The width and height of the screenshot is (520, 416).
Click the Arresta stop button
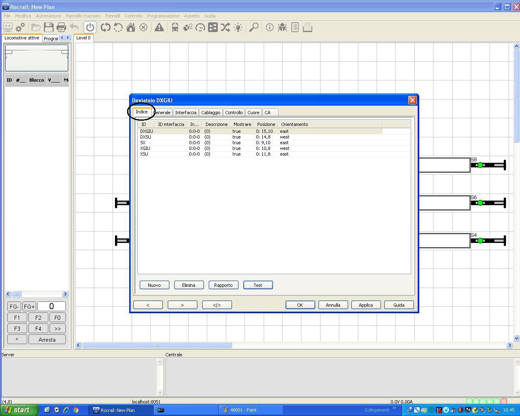[47, 340]
